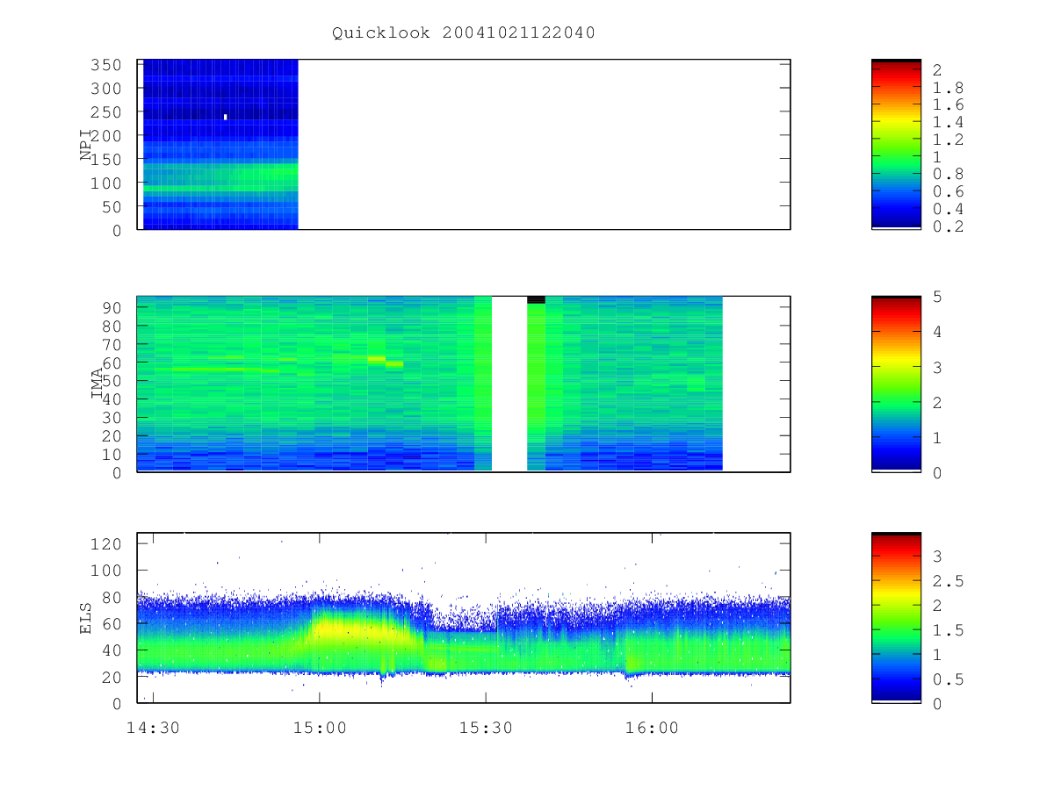Screen dimensions: 1054x790
Task: Click the 15:30 time tick label
Action: click(486, 728)
